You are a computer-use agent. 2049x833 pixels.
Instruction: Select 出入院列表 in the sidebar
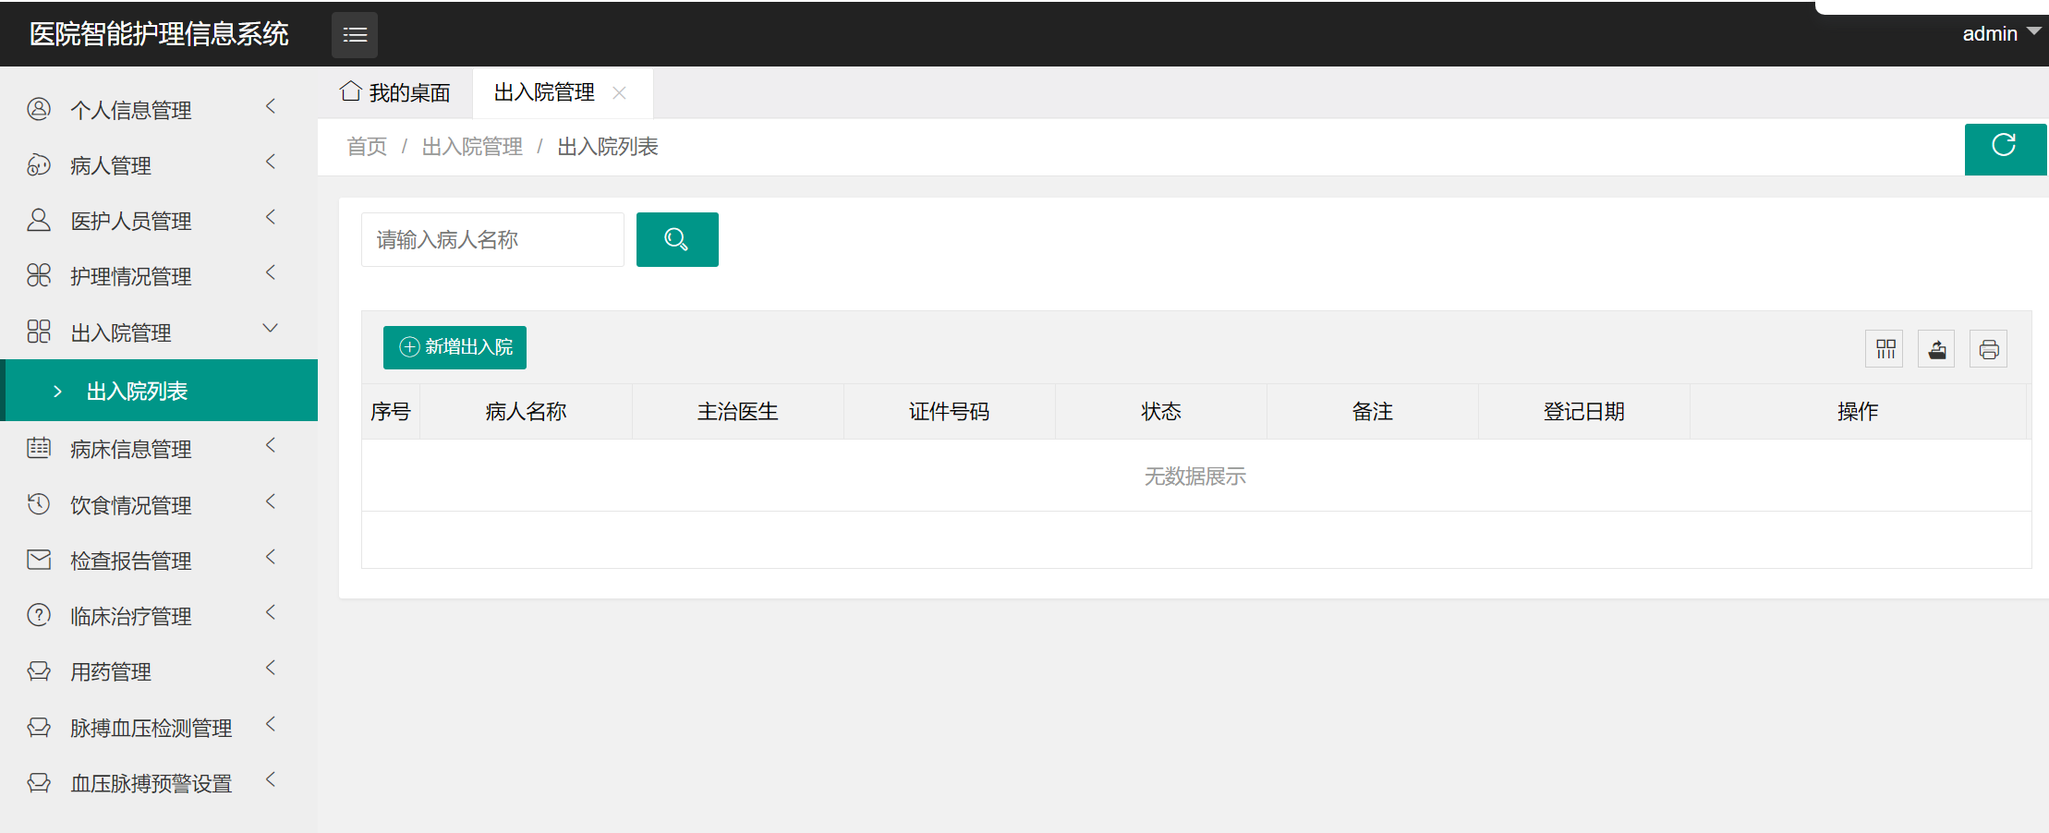click(137, 392)
